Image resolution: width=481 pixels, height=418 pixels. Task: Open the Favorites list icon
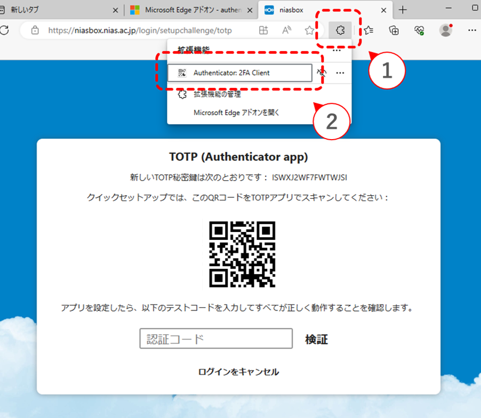368,30
